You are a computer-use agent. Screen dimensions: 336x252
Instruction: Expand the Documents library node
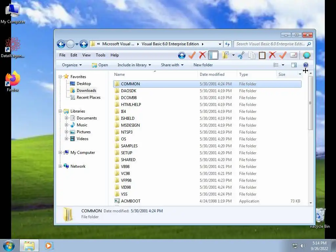point(66,118)
